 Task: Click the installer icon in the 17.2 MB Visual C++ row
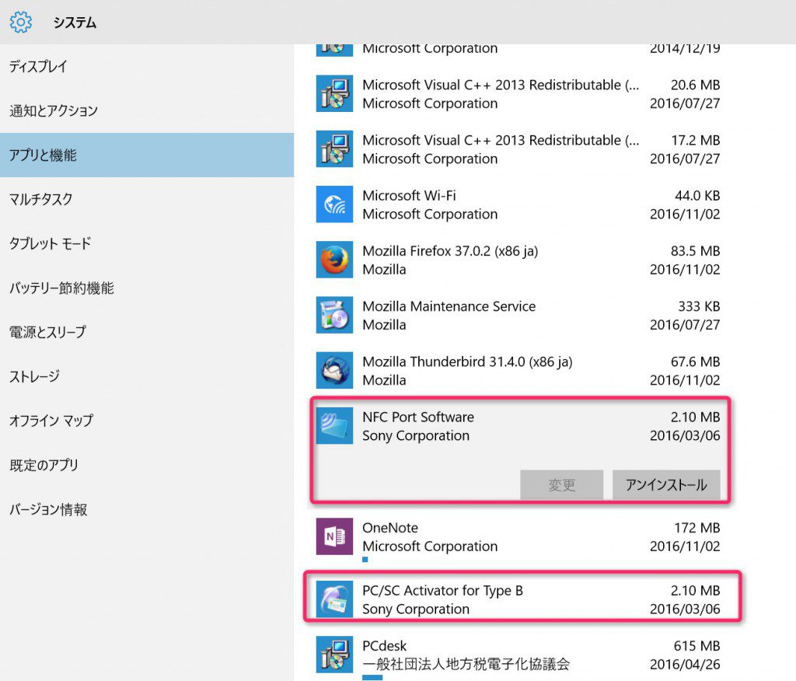click(334, 148)
